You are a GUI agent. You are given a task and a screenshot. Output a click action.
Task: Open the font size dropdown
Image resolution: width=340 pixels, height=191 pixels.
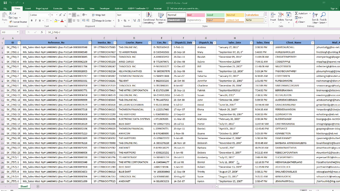(57, 15)
